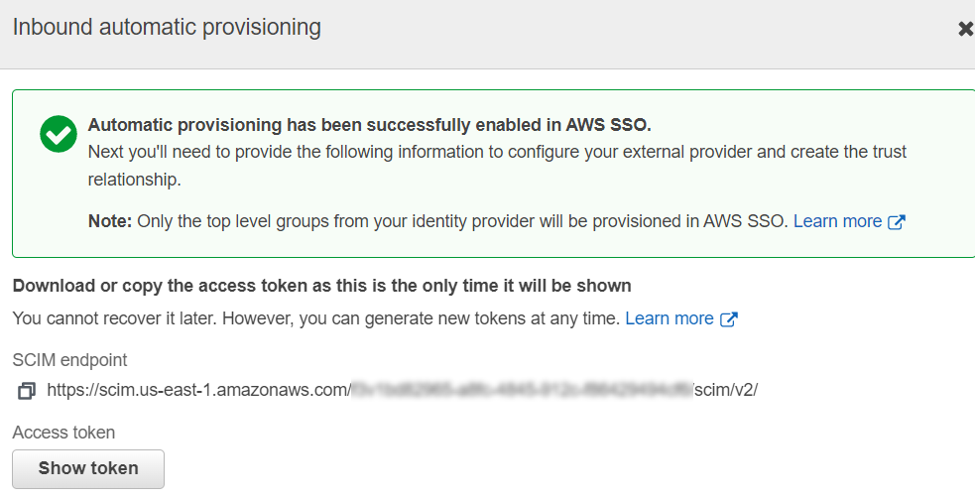
Task: Click the blurred tenant ID in the endpoint
Action: point(520,390)
